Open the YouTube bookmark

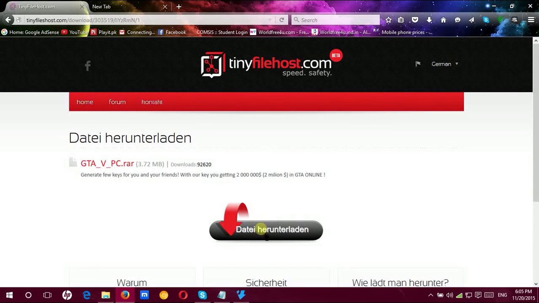coord(75,32)
